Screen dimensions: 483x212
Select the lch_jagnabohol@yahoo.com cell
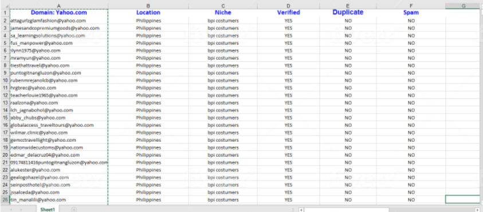pos(59,110)
